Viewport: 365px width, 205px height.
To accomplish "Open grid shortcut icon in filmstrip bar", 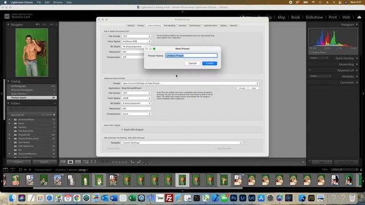I will (x=21, y=170).
